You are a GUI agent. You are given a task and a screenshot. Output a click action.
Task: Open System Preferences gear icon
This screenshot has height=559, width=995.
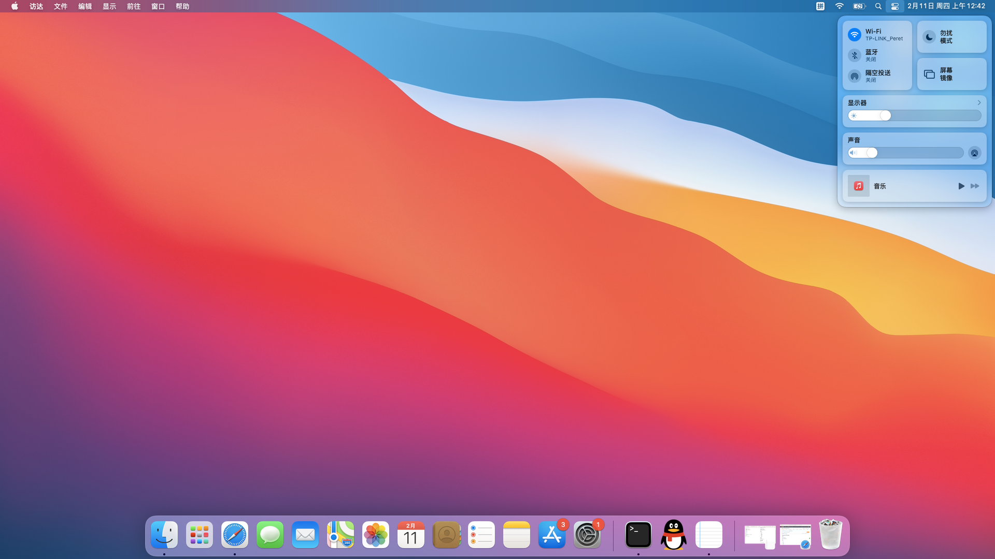point(587,535)
